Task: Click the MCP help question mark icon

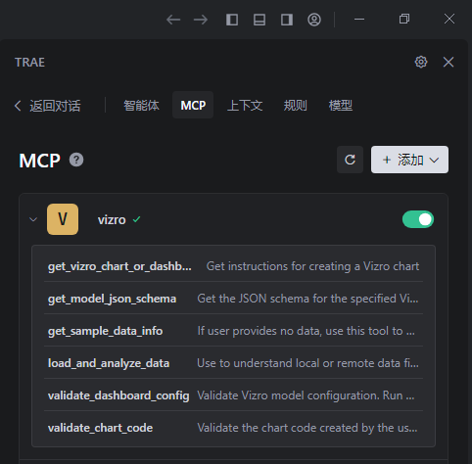Action: tap(76, 160)
